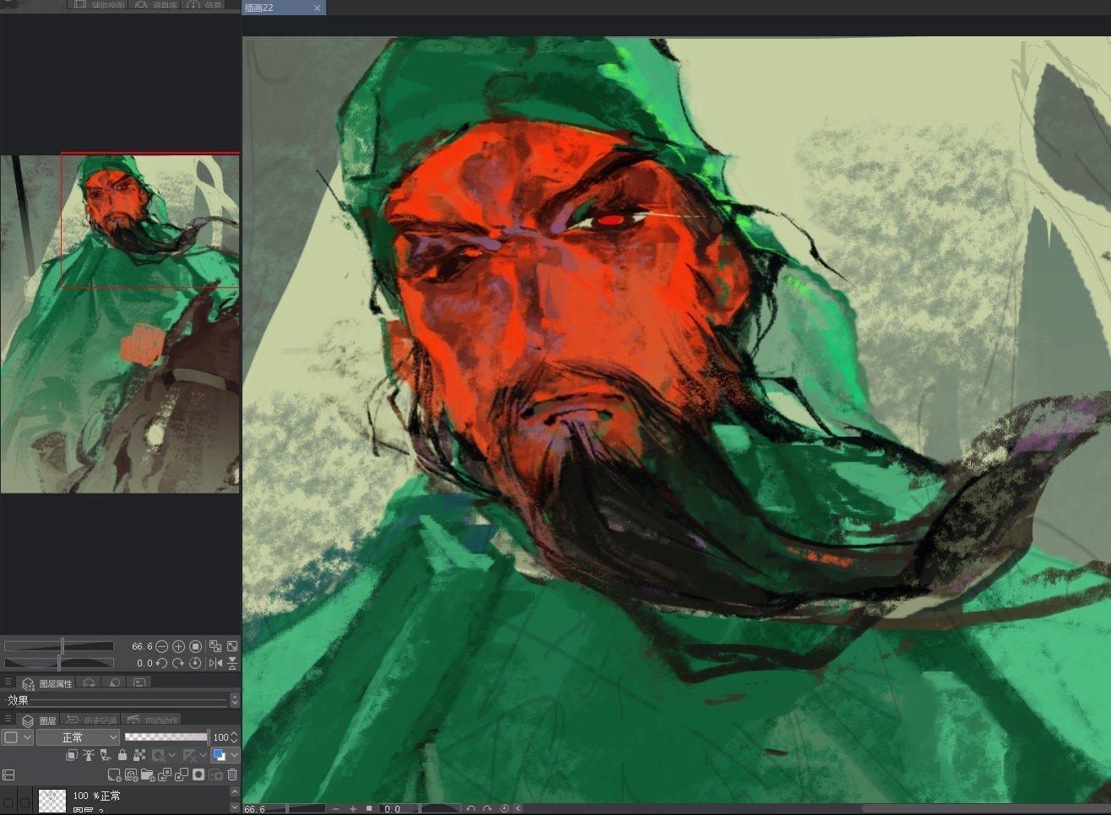The image size is (1111, 815).
Task: Flip canvas horizontally in Navigator
Action: pos(215,663)
